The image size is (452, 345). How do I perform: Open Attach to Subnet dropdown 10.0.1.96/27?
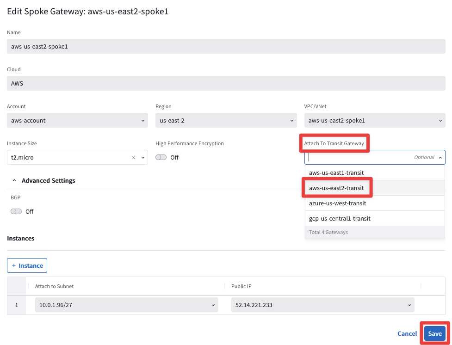[x=126, y=305]
